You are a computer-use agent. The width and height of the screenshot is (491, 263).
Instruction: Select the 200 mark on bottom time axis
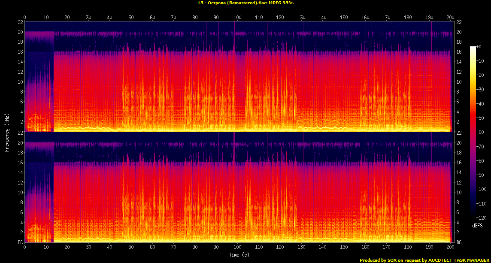[450, 248]
